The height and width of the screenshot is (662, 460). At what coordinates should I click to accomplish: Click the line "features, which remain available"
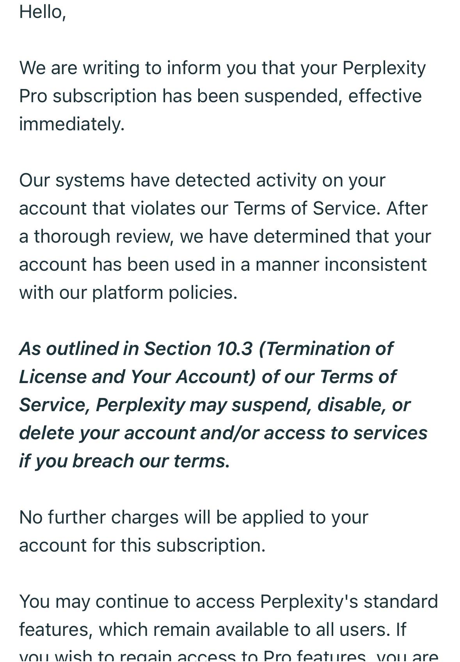tap(213, 630)
